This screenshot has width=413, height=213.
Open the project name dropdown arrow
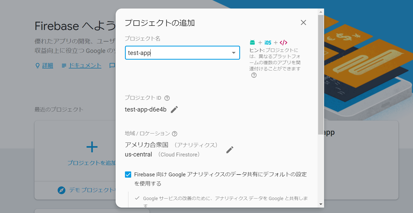pos(234,53)
